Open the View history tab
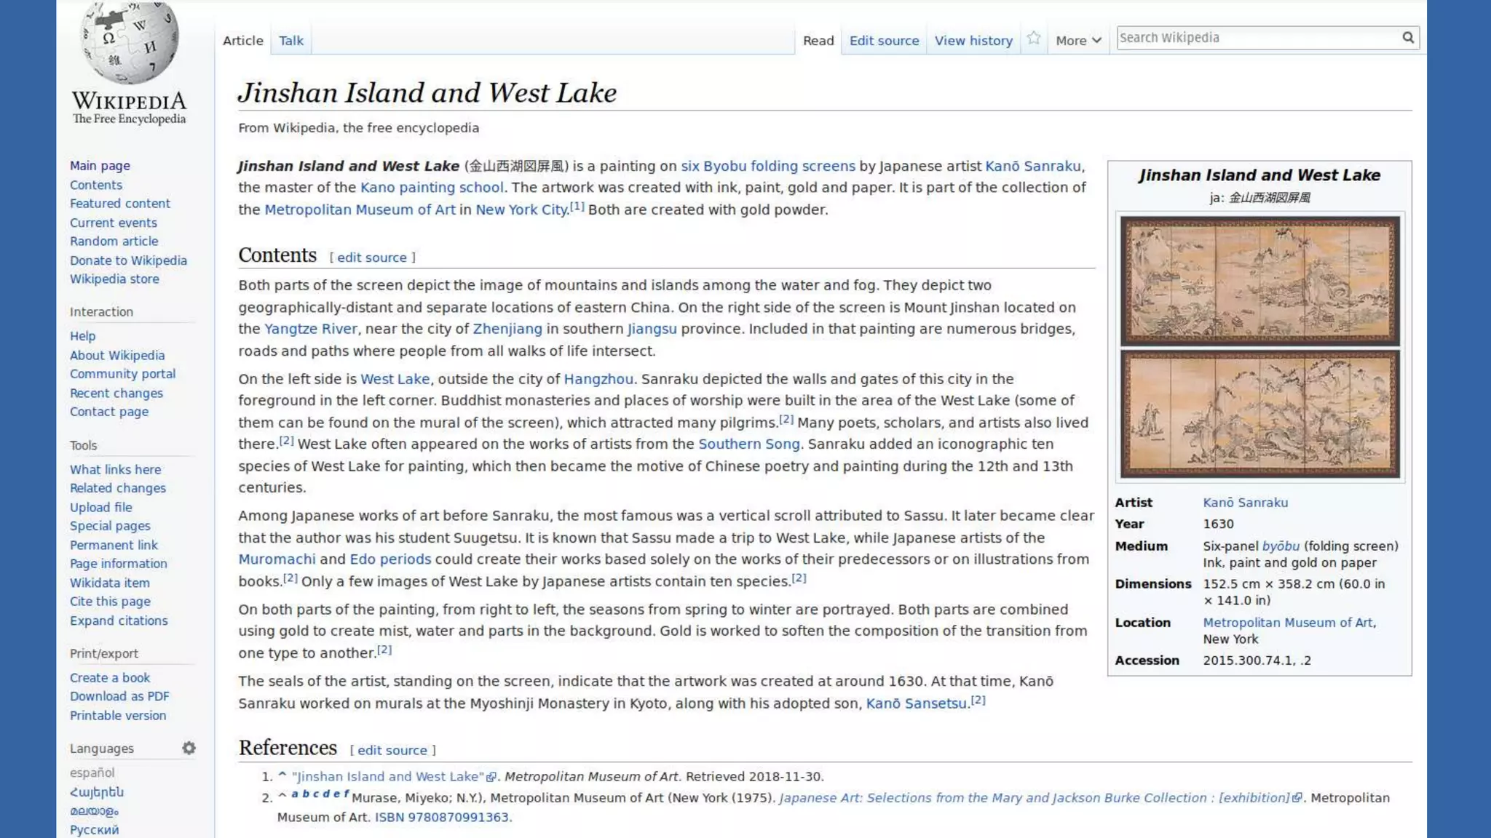This screenshot has height=838, width=1491. 973,41
